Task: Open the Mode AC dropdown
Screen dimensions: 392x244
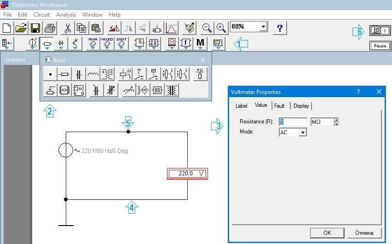Action: pyautogui.click(x=302, y=133)
